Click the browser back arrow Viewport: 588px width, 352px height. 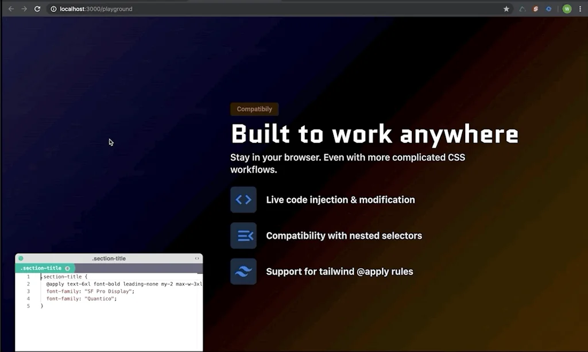click(x=11, y=9)
